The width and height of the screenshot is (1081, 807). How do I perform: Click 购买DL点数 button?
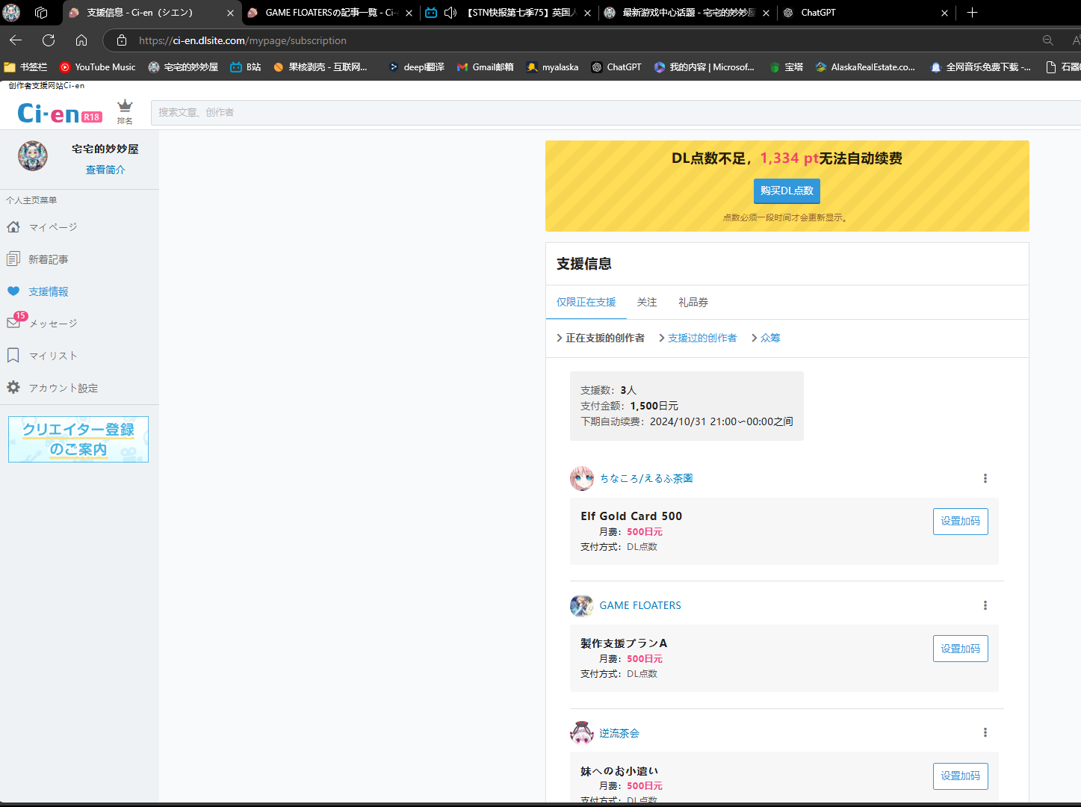click(787, 191)
